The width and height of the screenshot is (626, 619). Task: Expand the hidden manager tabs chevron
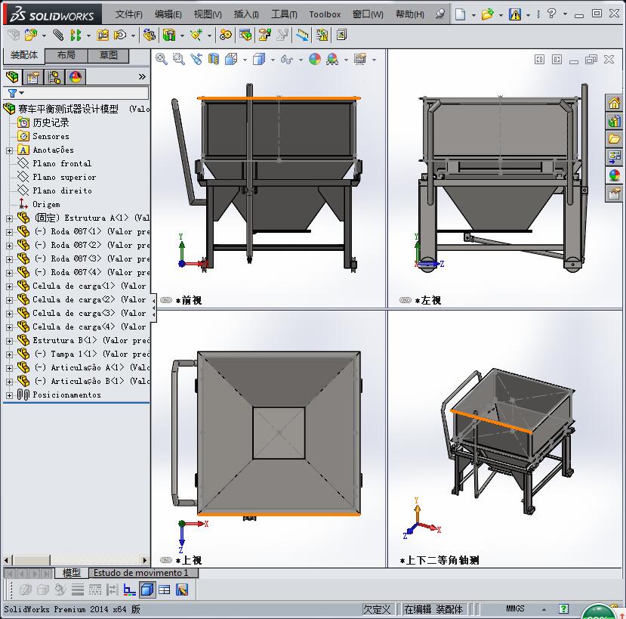click(142, 77)
